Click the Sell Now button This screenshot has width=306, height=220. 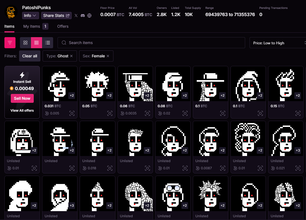pos(22,98)
